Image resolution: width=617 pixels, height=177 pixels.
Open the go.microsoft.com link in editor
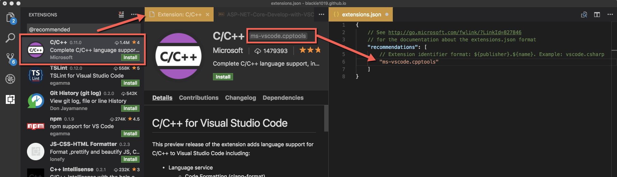click(455, 32)
